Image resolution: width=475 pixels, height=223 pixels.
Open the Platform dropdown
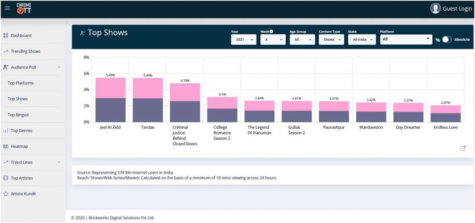(x=406, y=40)
